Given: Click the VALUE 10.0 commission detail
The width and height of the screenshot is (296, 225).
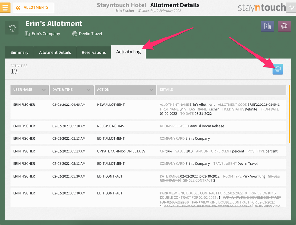Looking at the screenshot, I should point(184,151).
